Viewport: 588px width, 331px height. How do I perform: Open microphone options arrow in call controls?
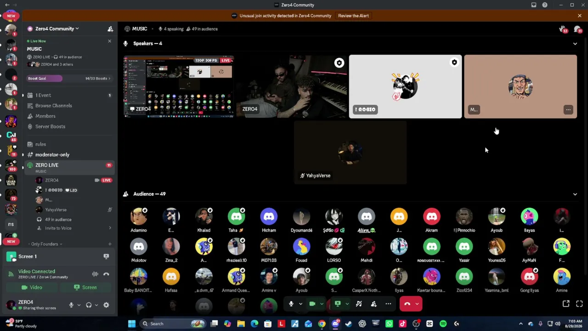click(300, 304)
